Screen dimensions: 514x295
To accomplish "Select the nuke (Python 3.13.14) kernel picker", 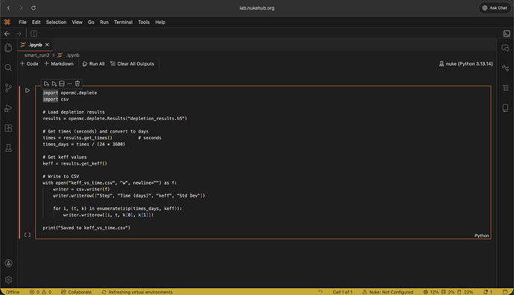I will [x=466, y=63].
